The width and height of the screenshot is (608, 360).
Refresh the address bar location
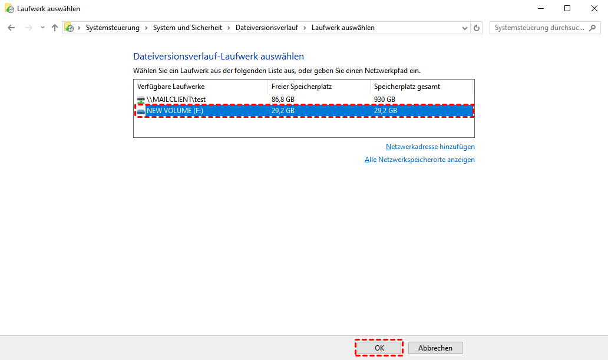click(477, 28)
